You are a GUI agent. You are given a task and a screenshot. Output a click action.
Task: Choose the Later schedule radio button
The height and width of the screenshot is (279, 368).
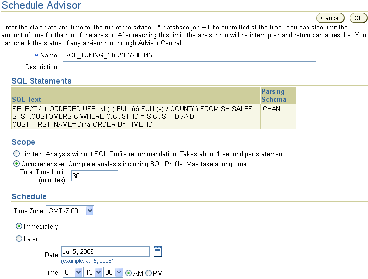[19, 239]
